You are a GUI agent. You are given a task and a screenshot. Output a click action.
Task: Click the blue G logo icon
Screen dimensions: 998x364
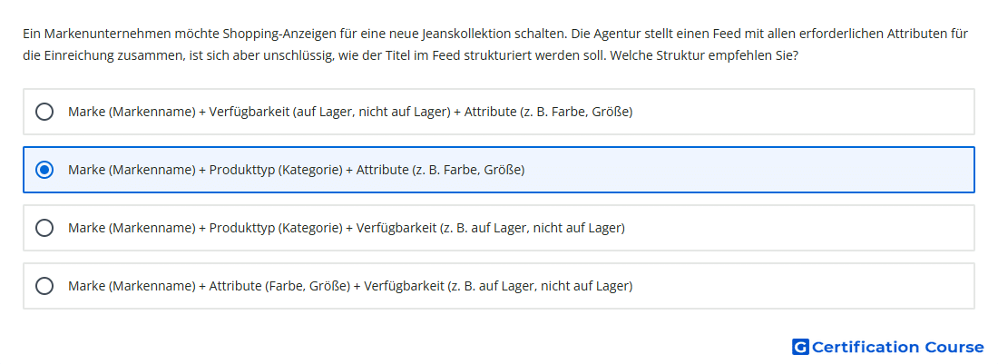pos(800,347)
